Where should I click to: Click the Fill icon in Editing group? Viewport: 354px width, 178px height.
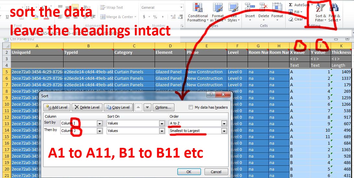coord(291,12)
